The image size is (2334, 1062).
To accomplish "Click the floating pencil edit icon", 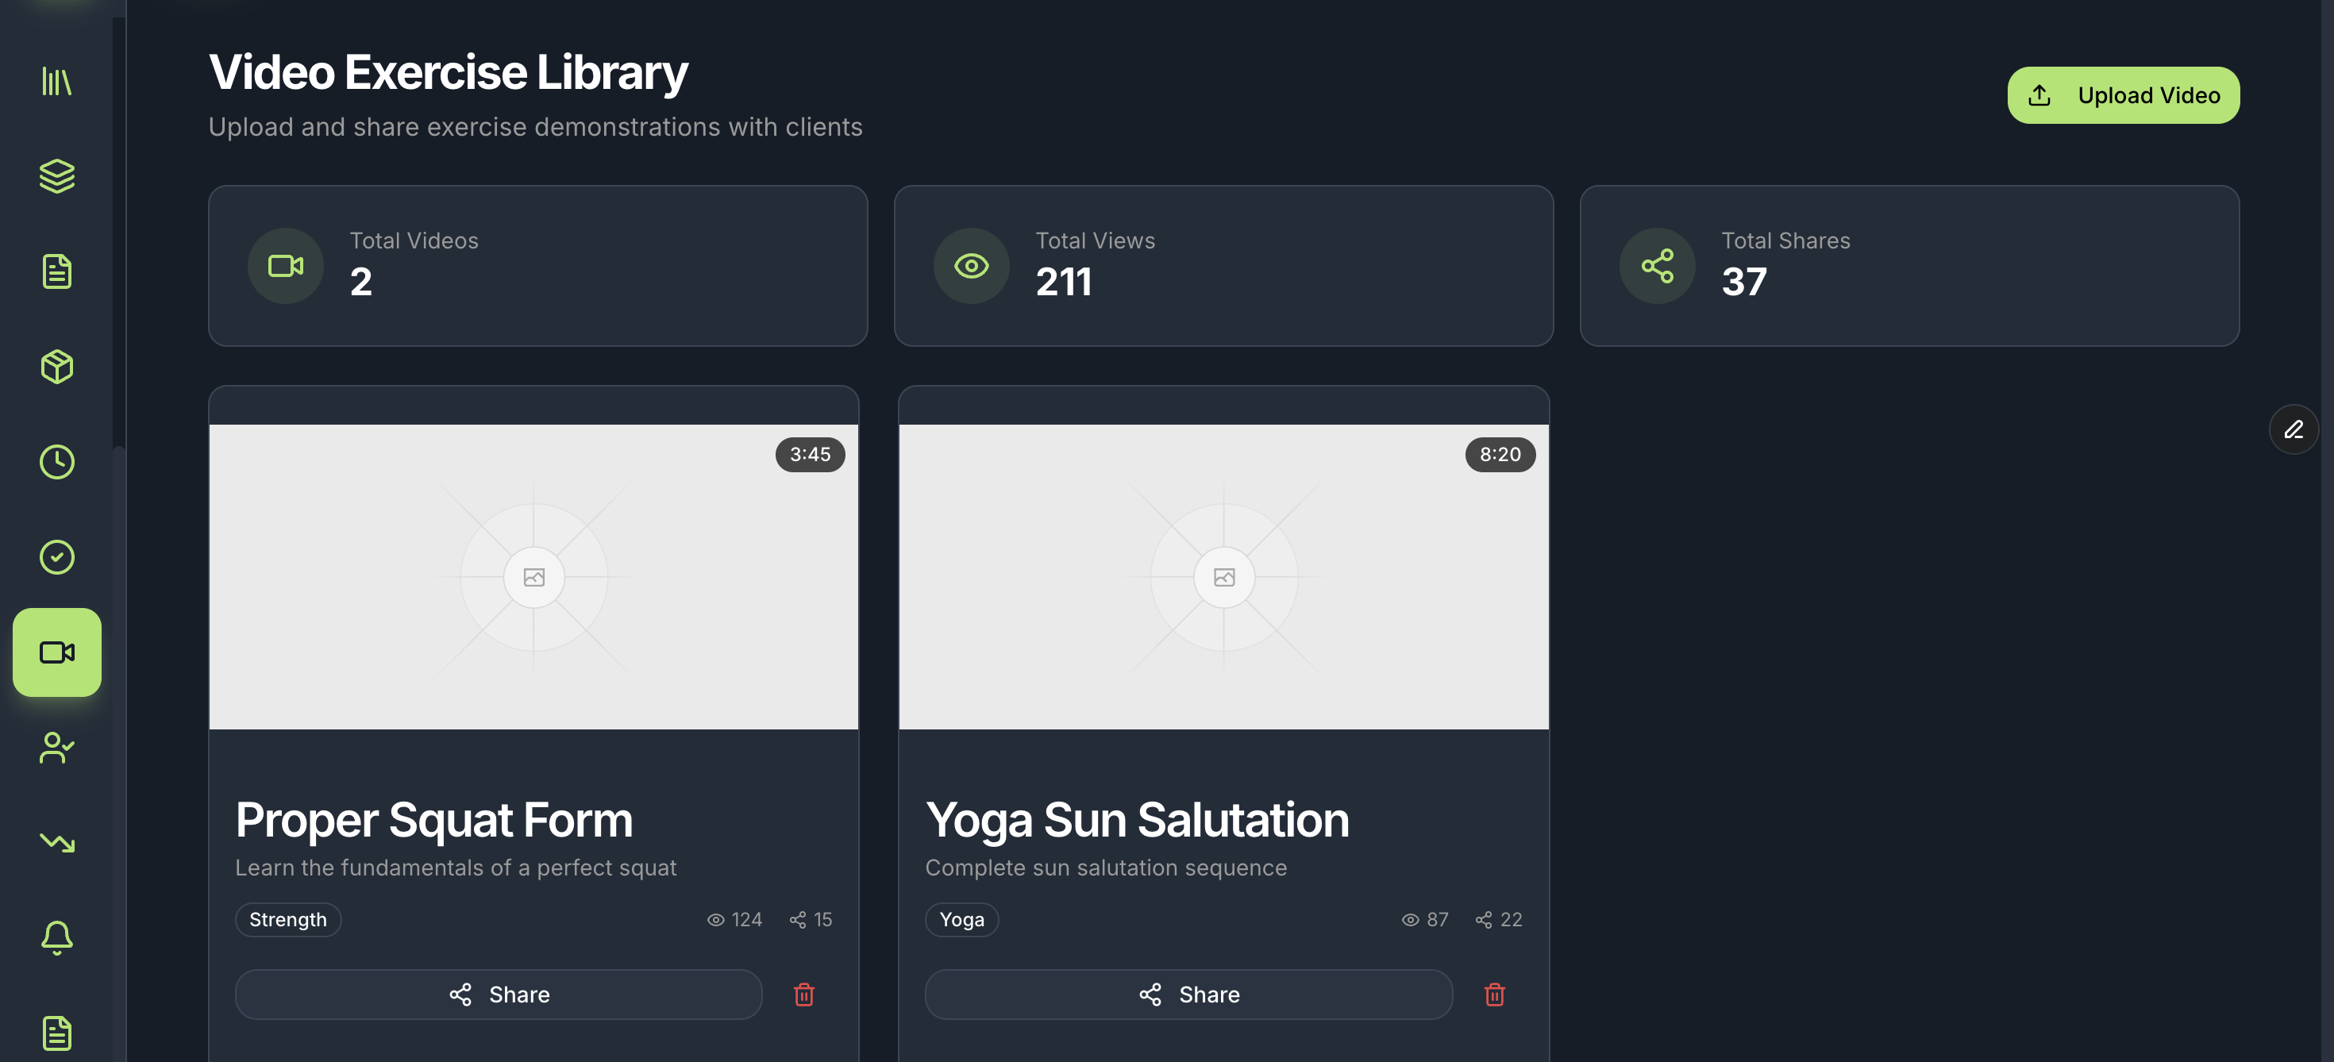I will [2294, 429].
